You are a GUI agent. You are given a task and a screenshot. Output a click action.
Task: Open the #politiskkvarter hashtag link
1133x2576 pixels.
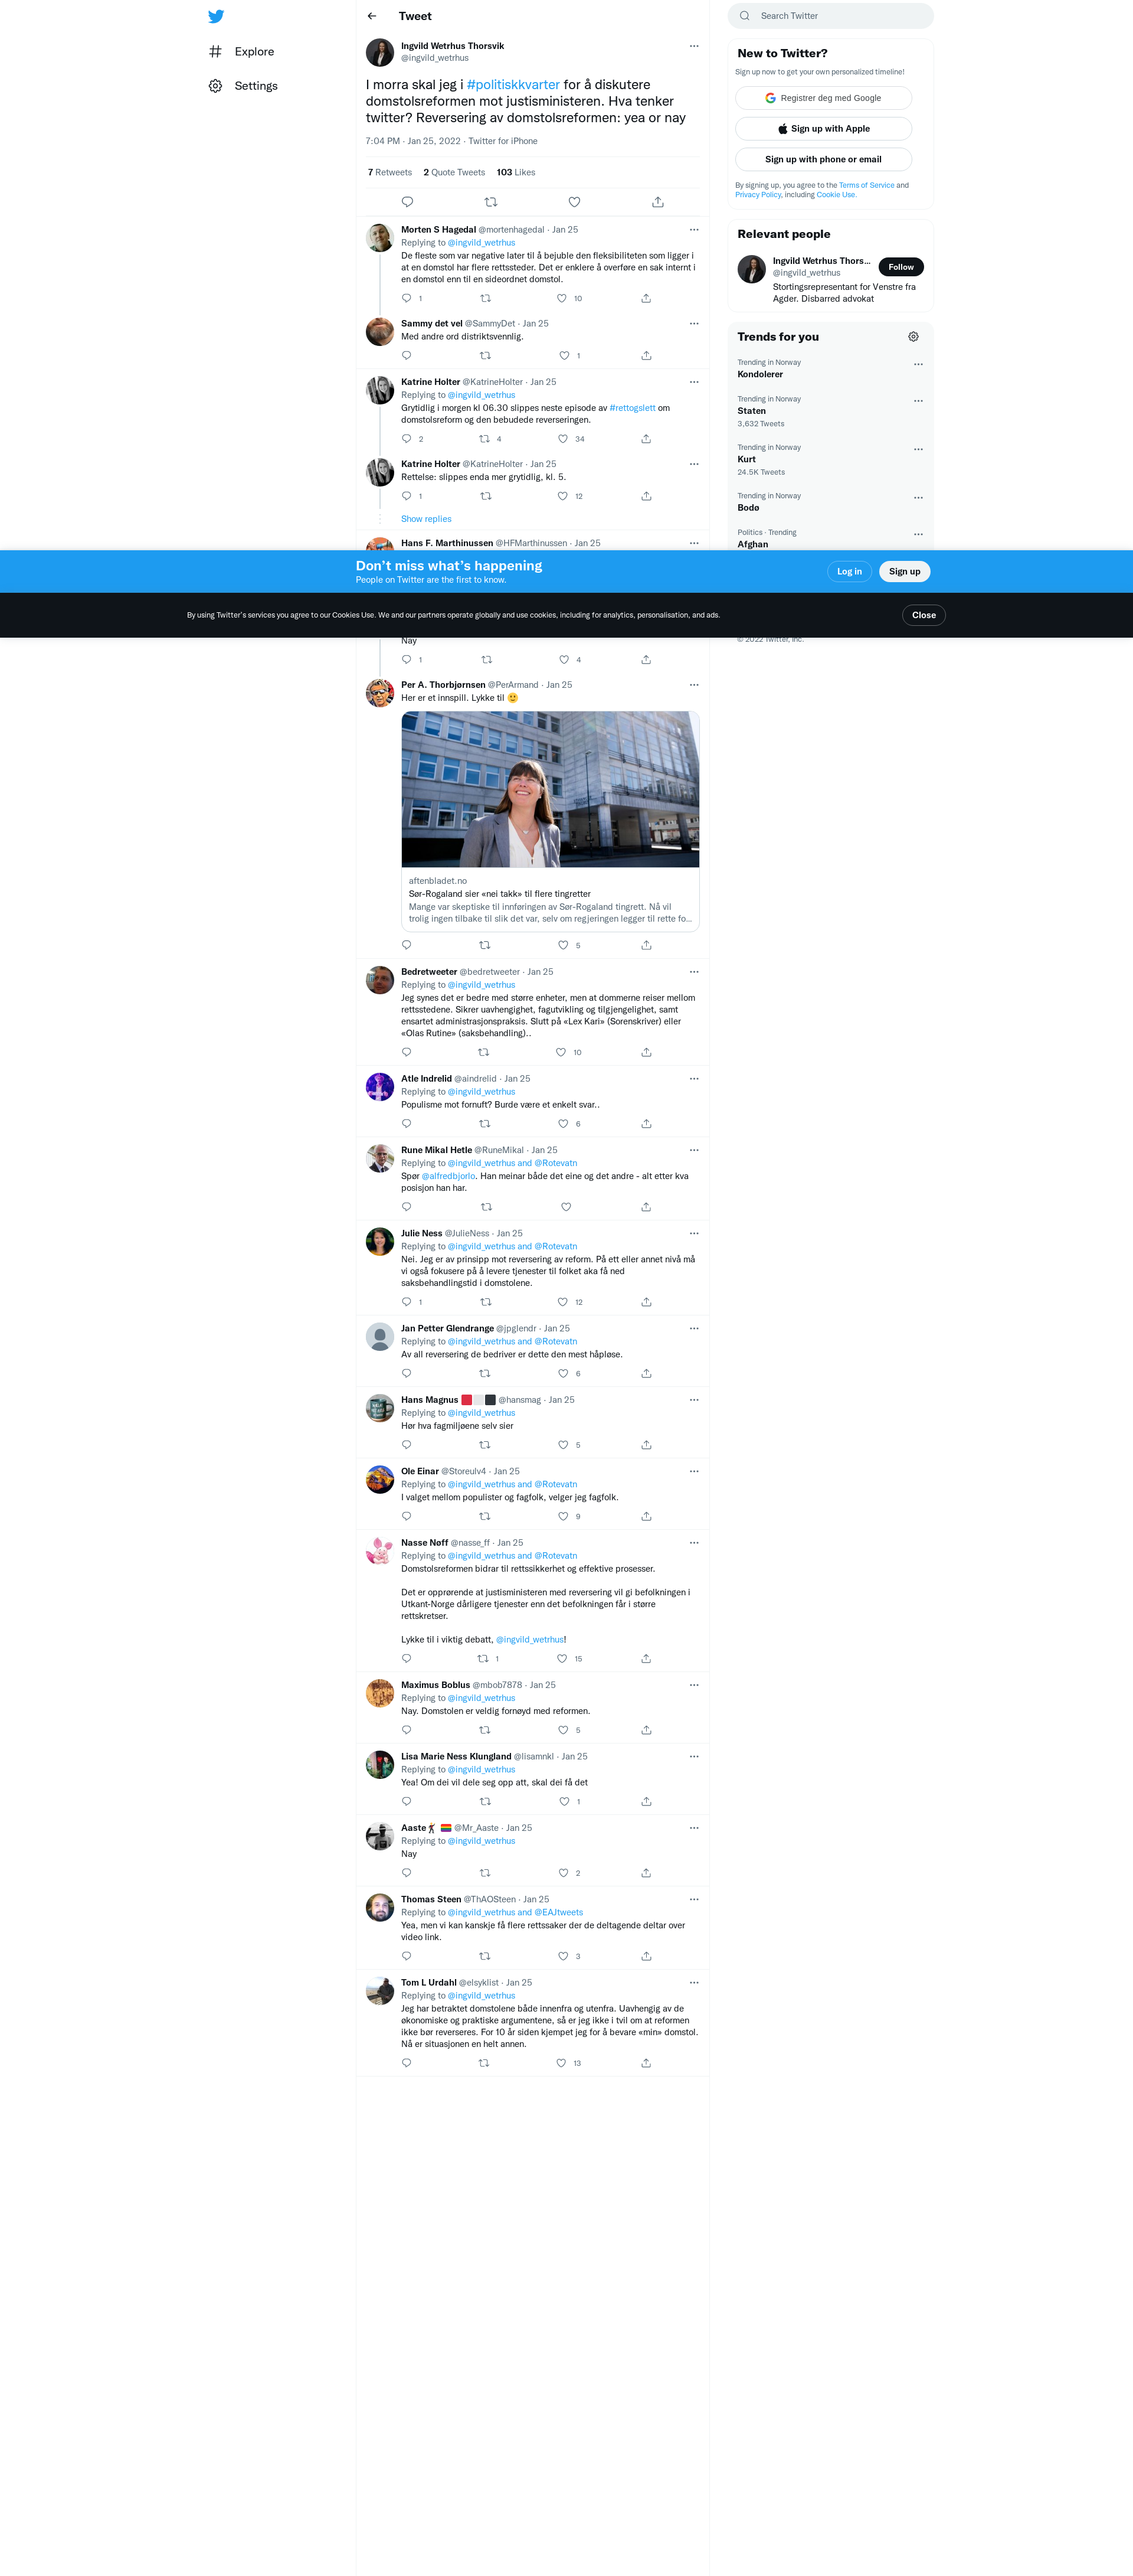pos(513,85)
